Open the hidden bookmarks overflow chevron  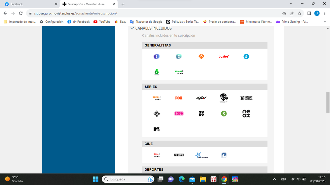(x=324, y=22)
